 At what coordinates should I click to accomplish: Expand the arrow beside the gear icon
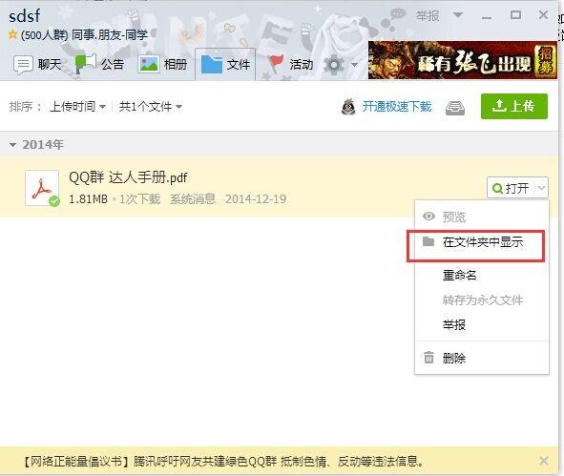[354, 65]
